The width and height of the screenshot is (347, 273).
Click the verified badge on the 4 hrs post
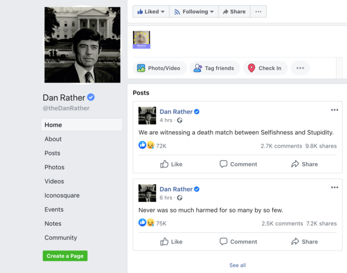pos(197,112)
